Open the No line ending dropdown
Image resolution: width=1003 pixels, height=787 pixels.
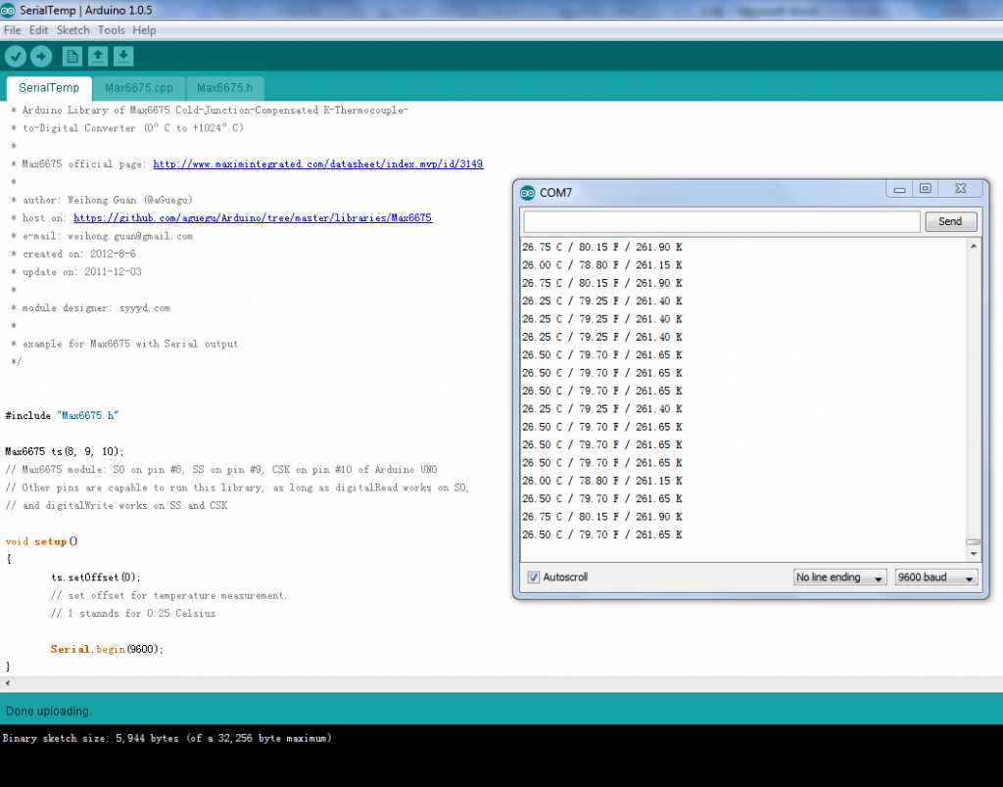click(839, 578)
